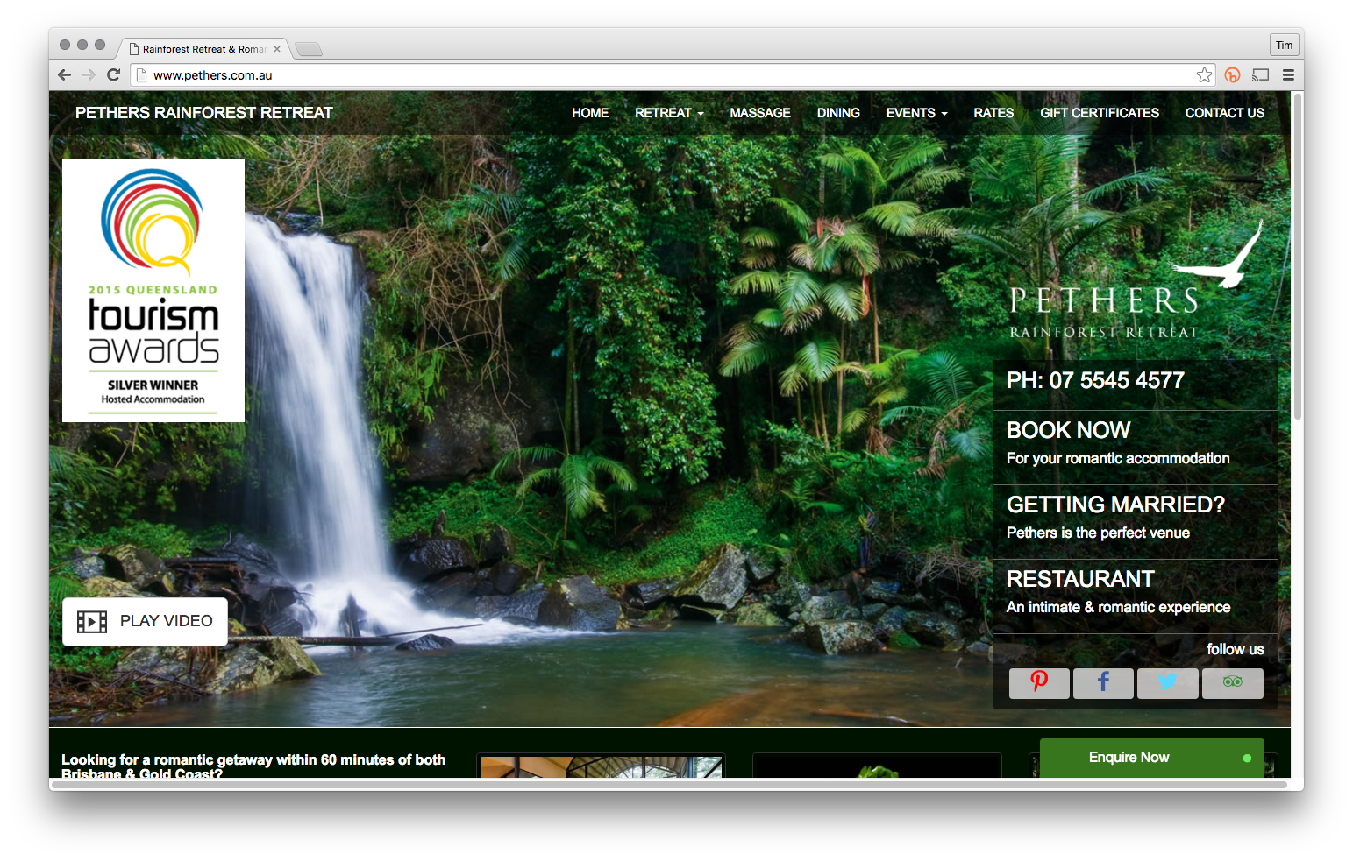1353x861 pixels.
Task: Click the cast screen icon in the toolbar
Action: (x=1261, y=75)
